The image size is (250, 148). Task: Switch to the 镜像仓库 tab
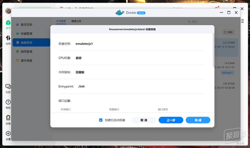click(76, 21)
